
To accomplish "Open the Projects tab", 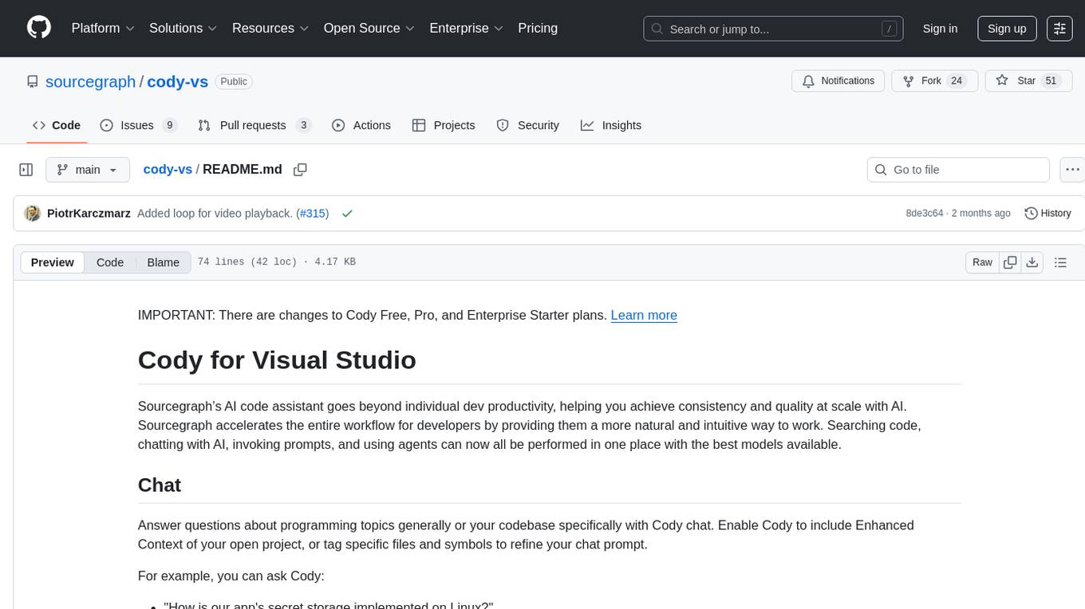I will tap(444, 125).
